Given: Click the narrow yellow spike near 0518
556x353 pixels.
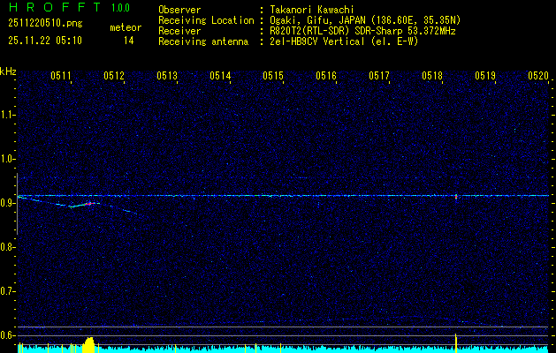Looking at the screenshot, I should point(455,341).
